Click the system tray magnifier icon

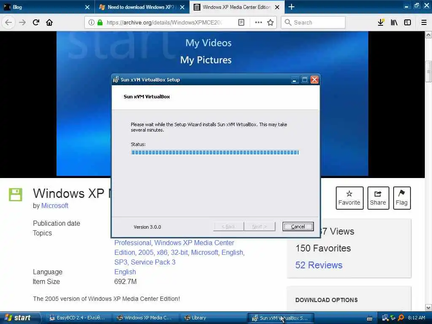[401, 318]
